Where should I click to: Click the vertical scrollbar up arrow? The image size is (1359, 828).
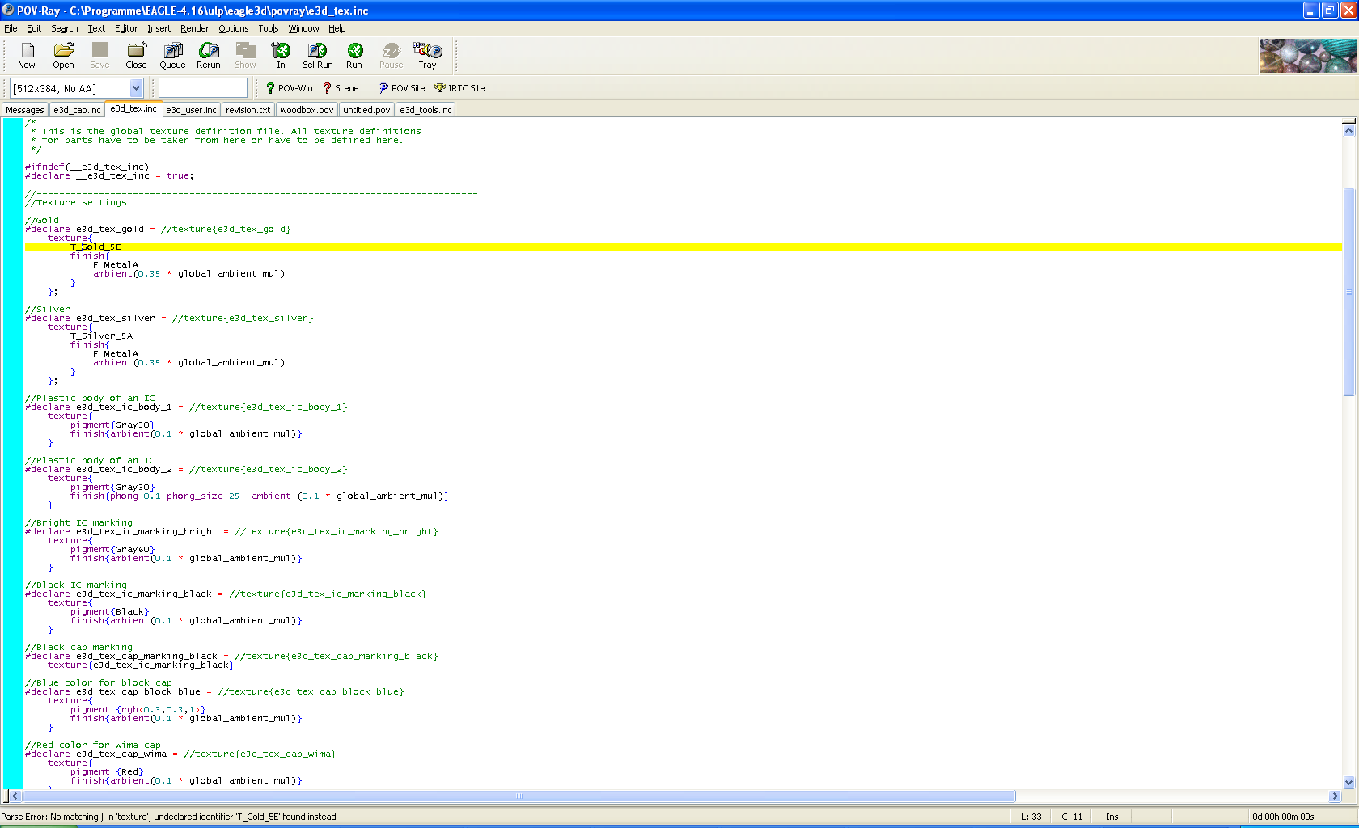(x=1348, y=129)
